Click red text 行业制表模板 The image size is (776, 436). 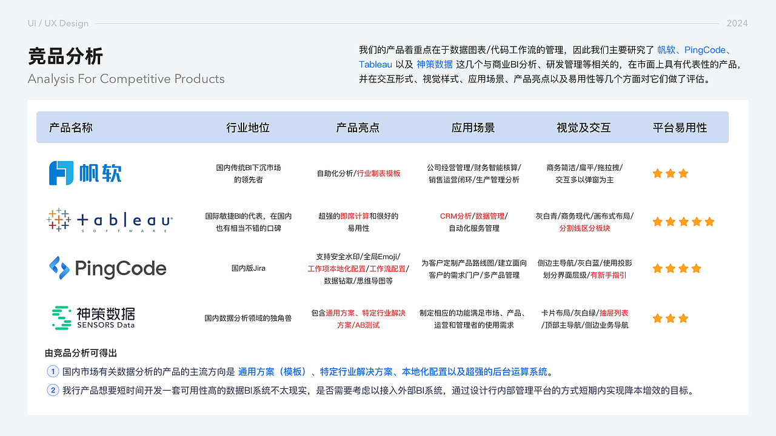point(379,174)
